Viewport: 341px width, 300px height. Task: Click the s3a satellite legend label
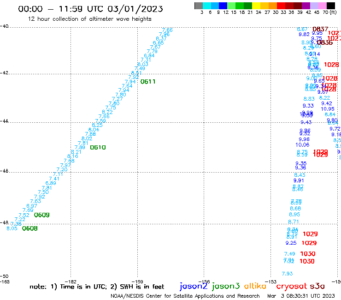point(317,287)
